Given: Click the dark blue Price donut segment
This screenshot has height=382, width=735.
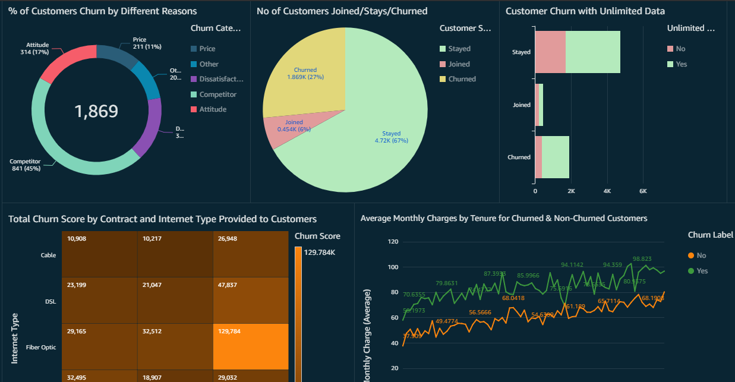Looking at the screenshot, I should (118, 56).
